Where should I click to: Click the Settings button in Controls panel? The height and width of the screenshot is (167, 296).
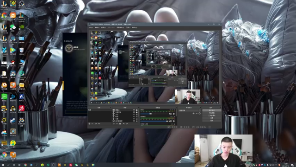pyautogui.click(x=212, y=118)
